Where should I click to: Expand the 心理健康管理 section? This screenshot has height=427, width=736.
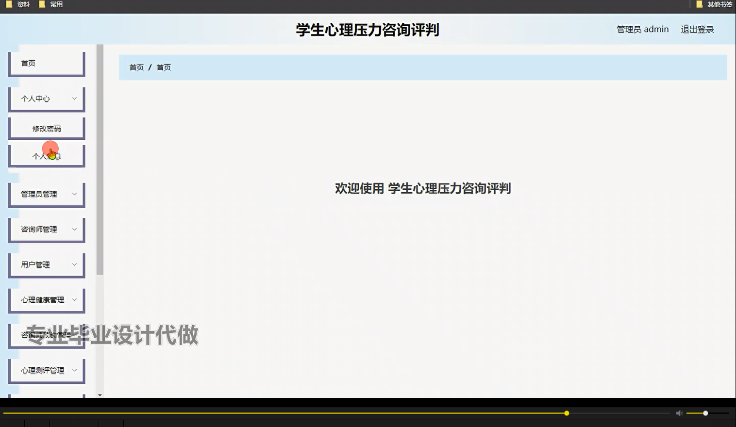(x=47, y=300)
